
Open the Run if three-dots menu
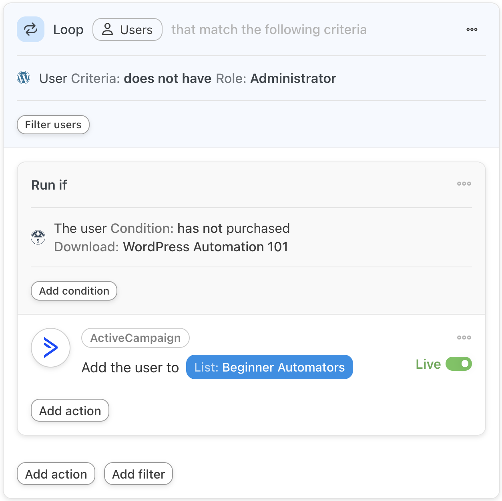[464, 184]
